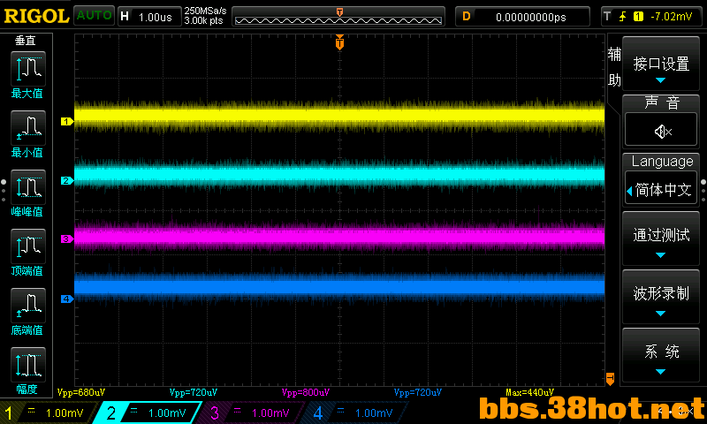Click the channel 2 cyan ground marker
This screenshot has width=707, height=424.
[67, 180]
